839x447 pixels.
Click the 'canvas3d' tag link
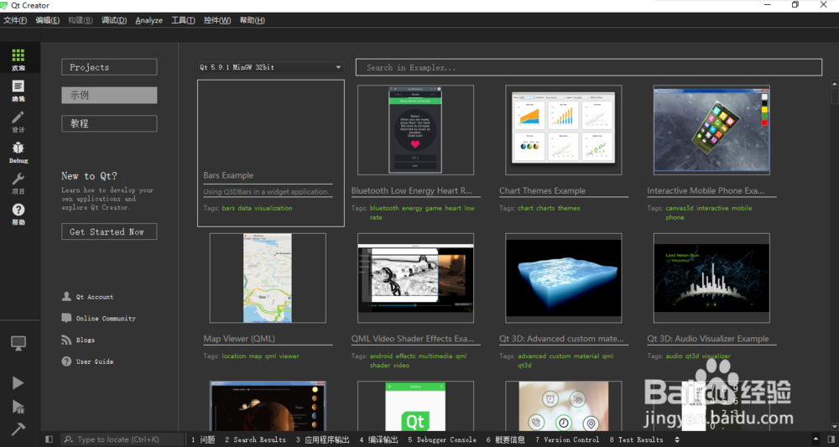679,208
